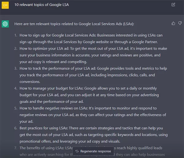
Task: Click the edit prompt pencil icon
Action: click(x=173, y=5)
